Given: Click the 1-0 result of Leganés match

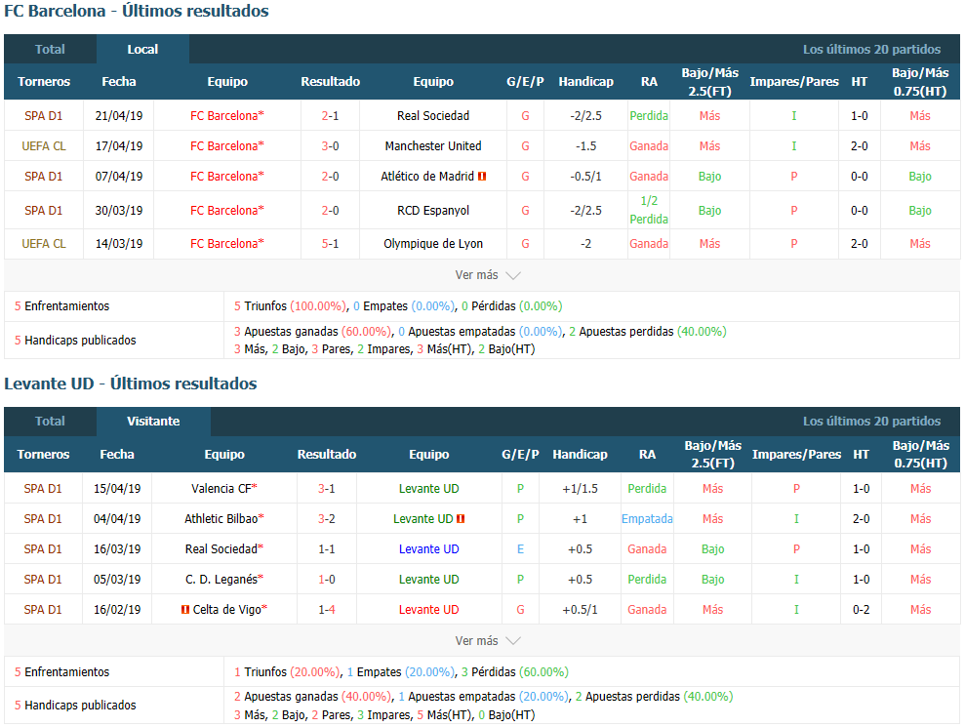Looking at the screenshot, I should pyautogui.click(x=326, y=580).
